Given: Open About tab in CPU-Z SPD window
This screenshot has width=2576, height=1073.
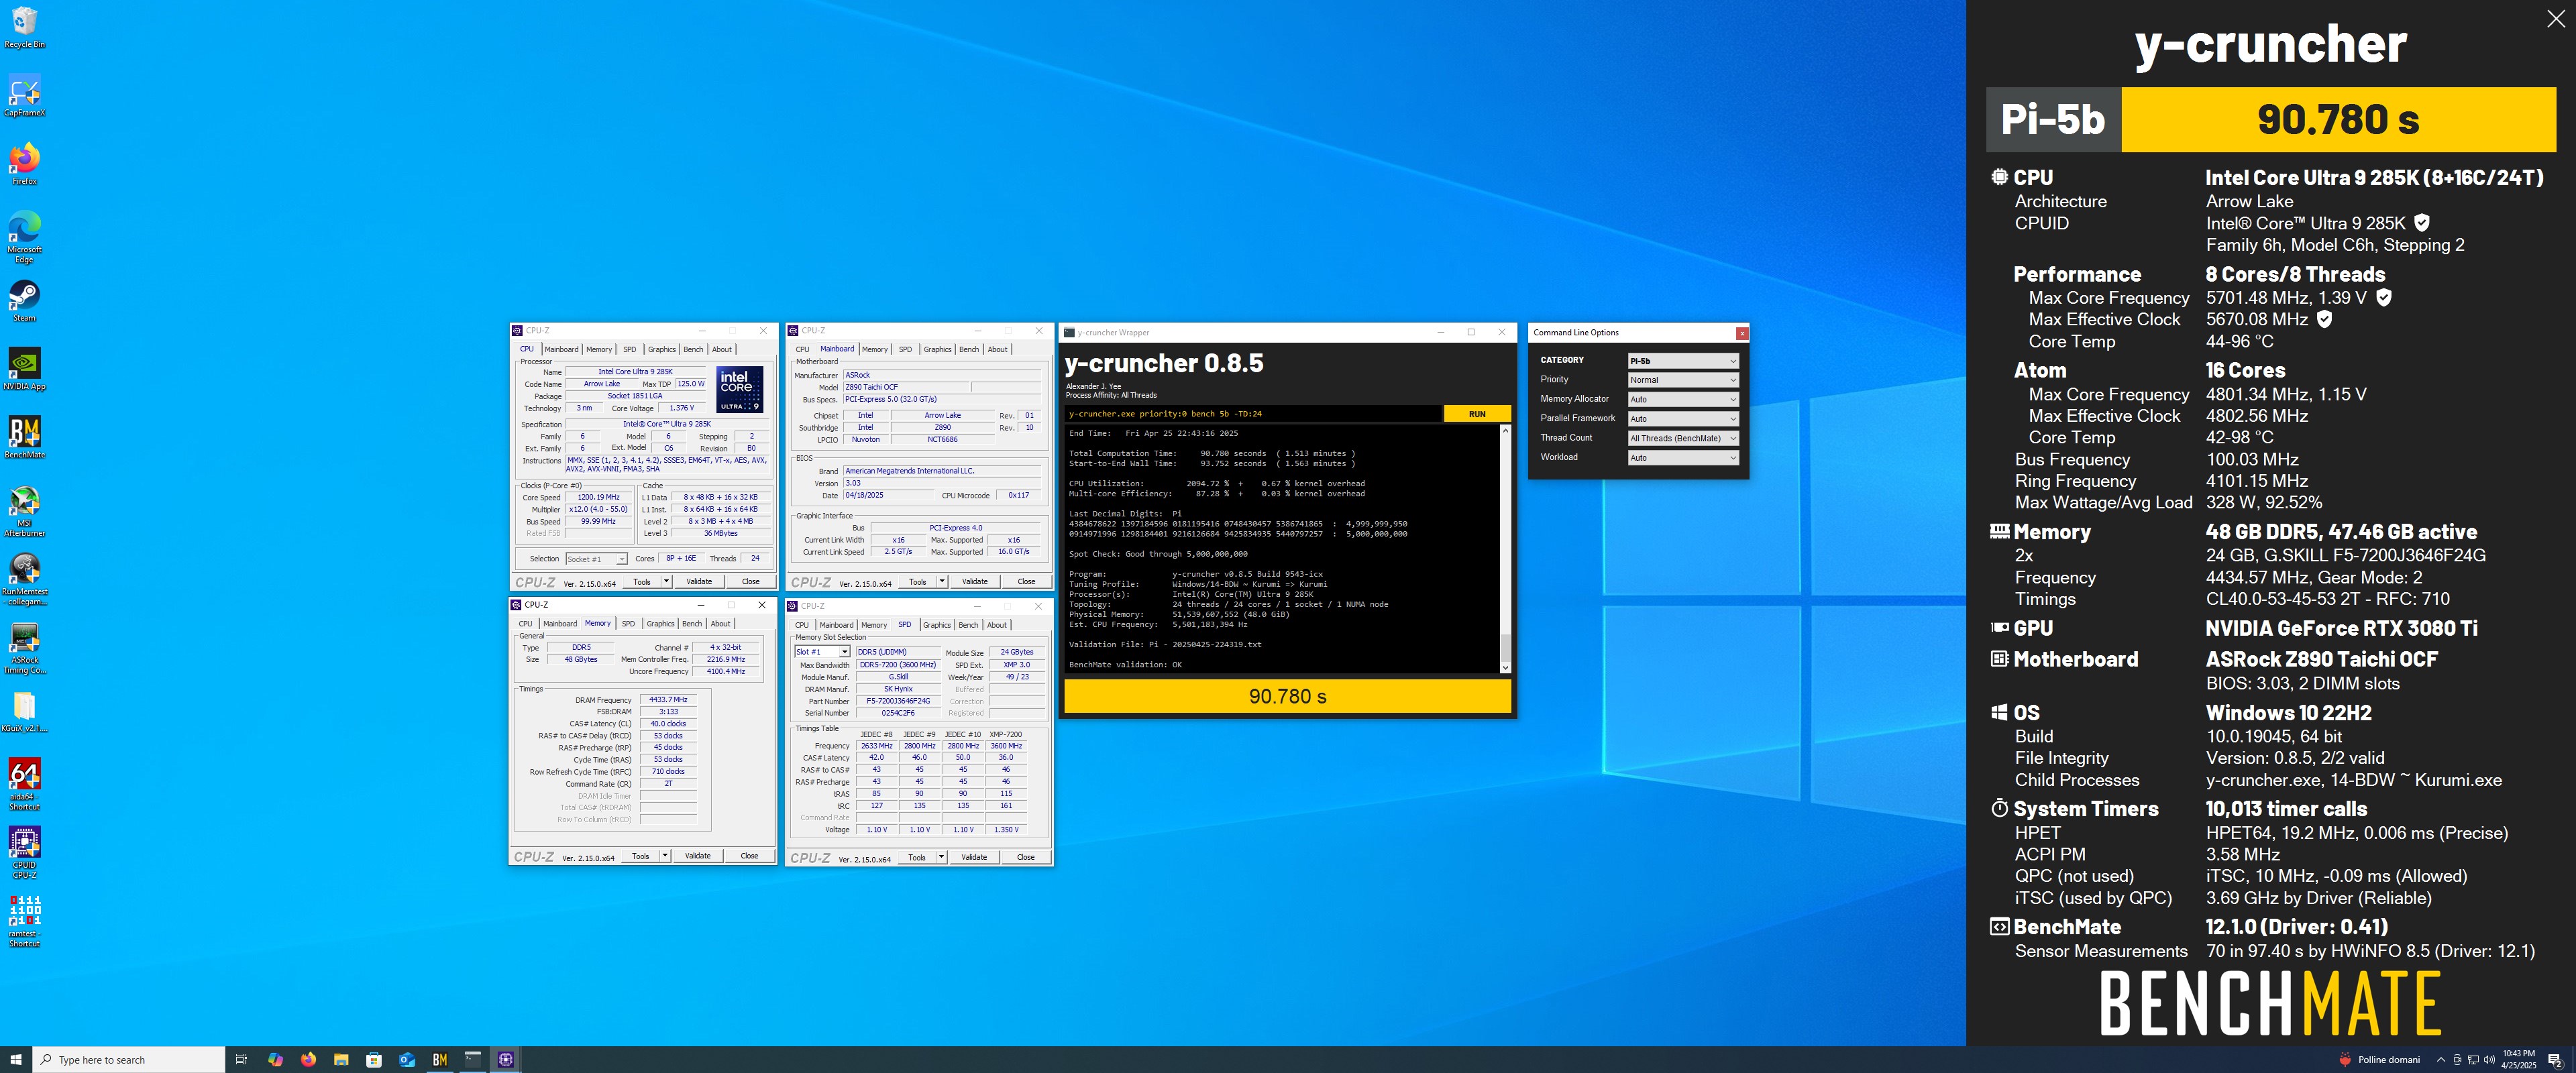Looking at the screenshot, I should [997, 625].
